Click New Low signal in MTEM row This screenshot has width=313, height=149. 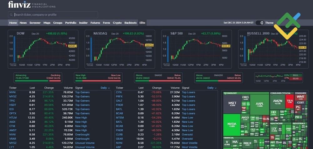187,118
